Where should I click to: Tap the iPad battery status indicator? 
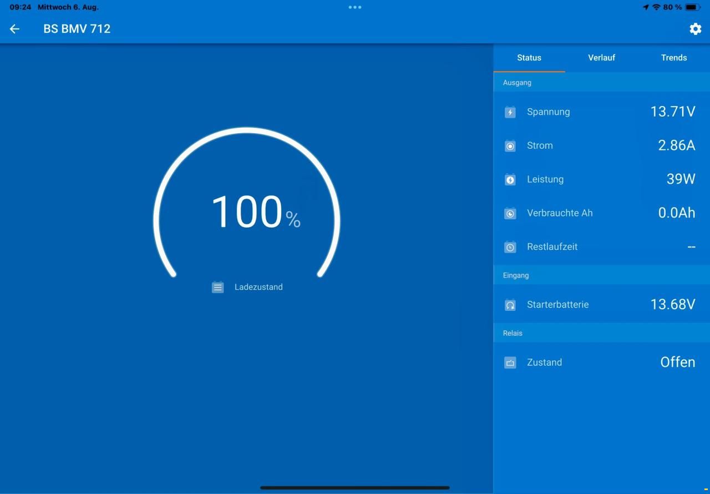click(693, 7)
